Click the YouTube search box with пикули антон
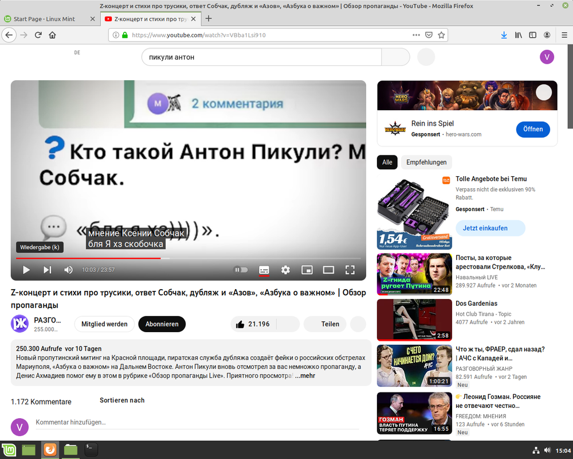573x459 pixels. pos(261,57)
